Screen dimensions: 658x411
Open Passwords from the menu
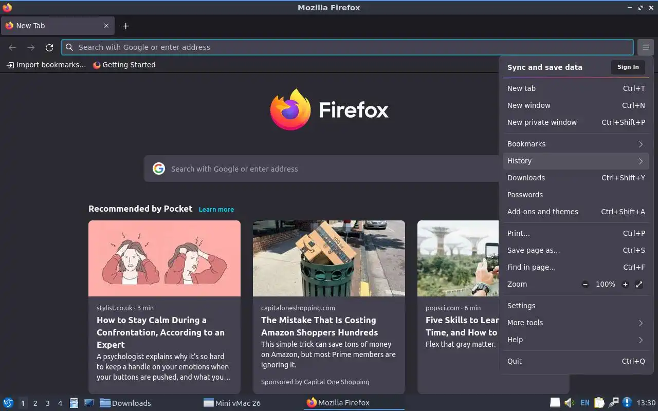coord(576,195)
